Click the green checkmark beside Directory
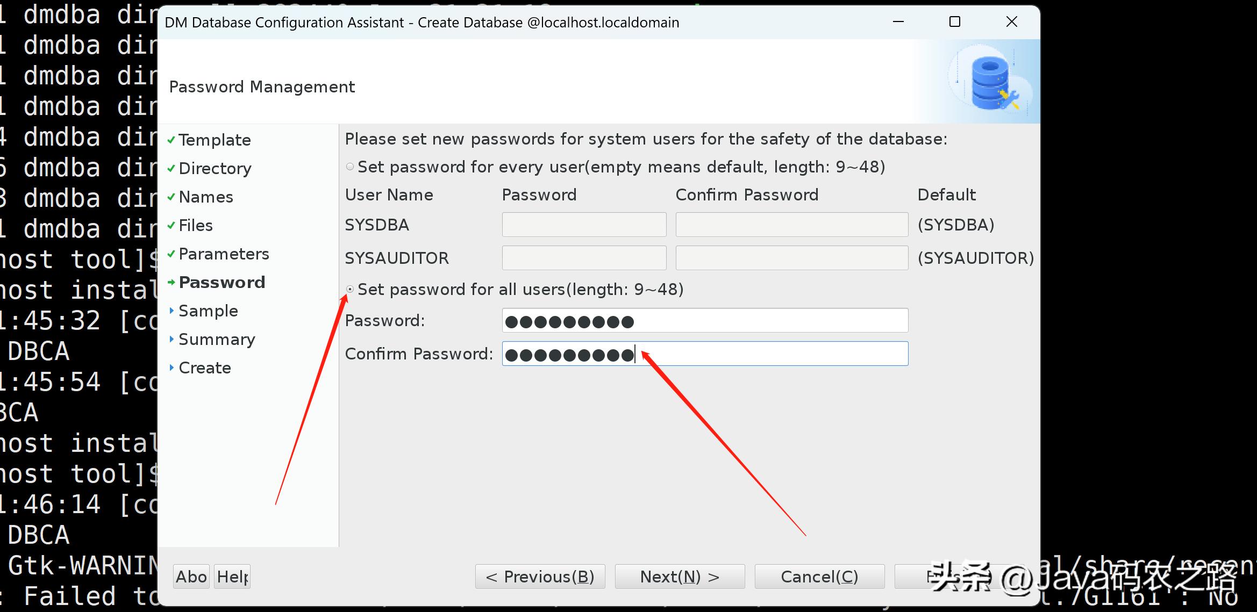This screenshot has height=612, width=1257. coord(171,168)
